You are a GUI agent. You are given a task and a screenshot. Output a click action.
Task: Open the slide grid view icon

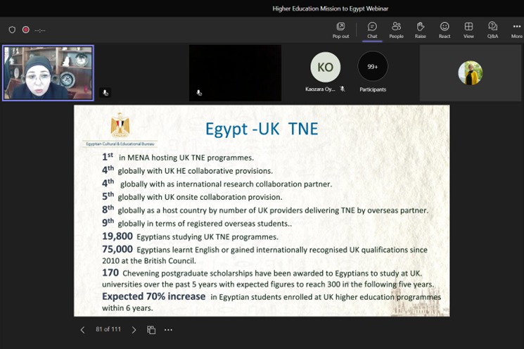click(151, 330)
